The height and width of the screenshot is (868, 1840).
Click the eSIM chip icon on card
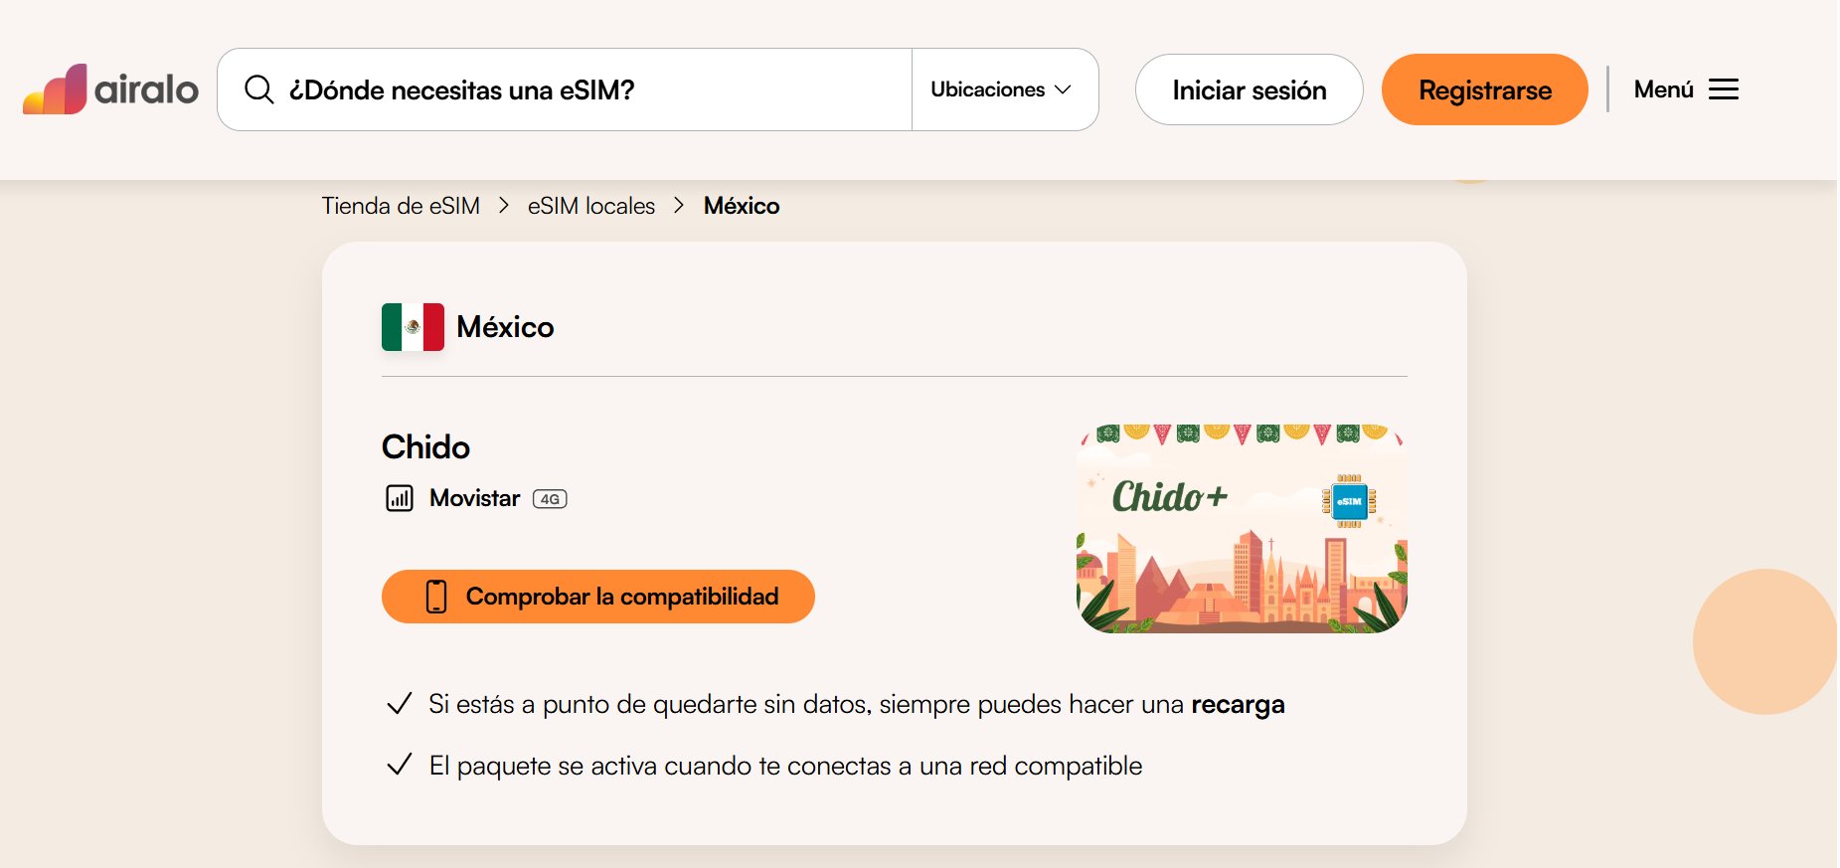click(1349, 501)
